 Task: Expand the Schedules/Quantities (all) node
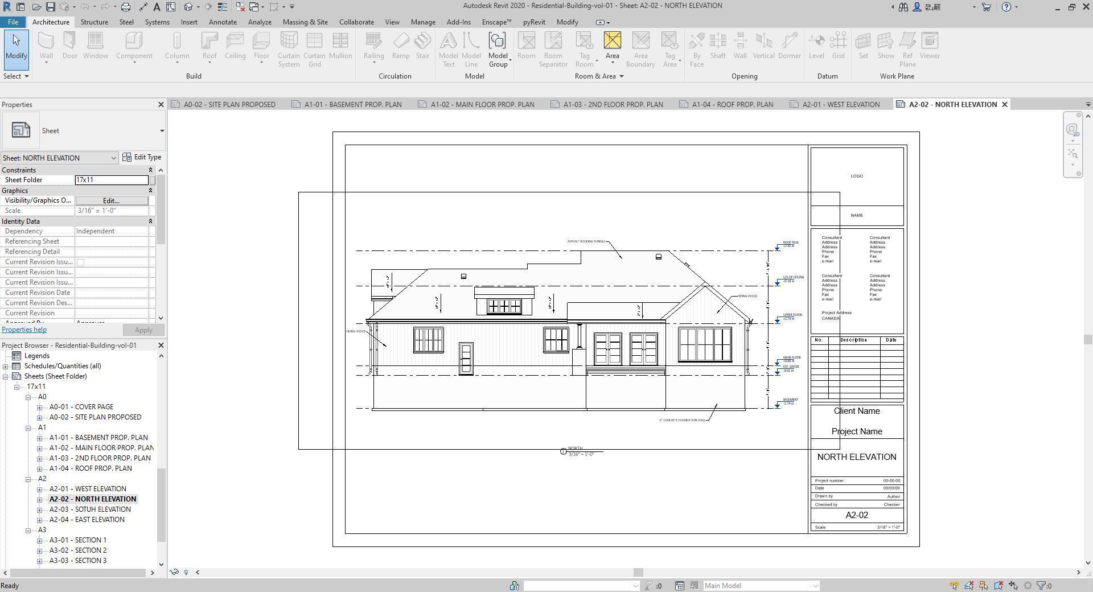[x=5, y=367]
